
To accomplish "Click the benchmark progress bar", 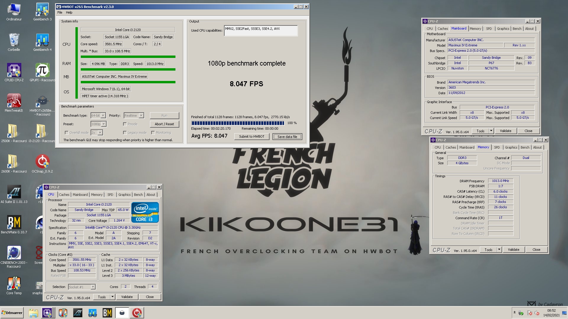I will [238, 123].
